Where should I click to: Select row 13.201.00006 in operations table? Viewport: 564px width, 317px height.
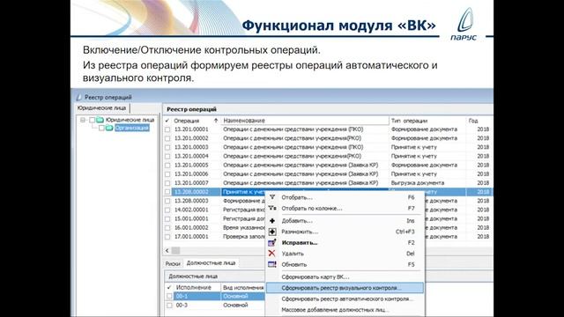[x=328, y=174]
